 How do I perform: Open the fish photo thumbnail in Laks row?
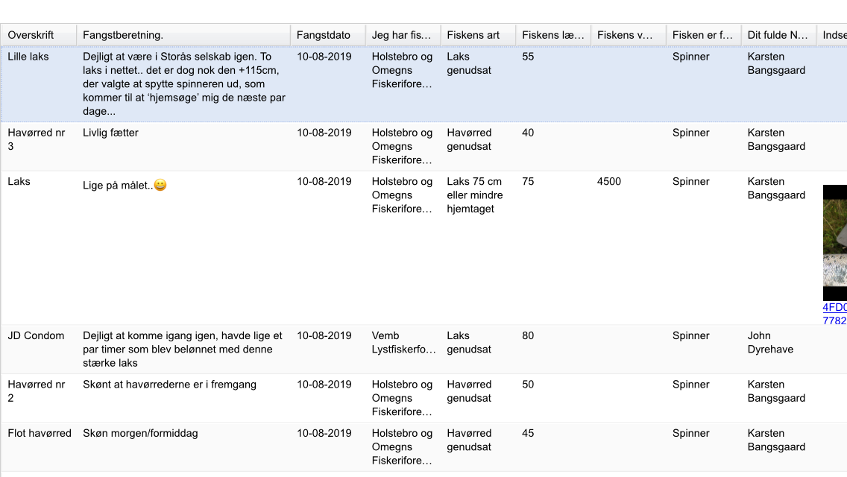[x=834, y=242]
